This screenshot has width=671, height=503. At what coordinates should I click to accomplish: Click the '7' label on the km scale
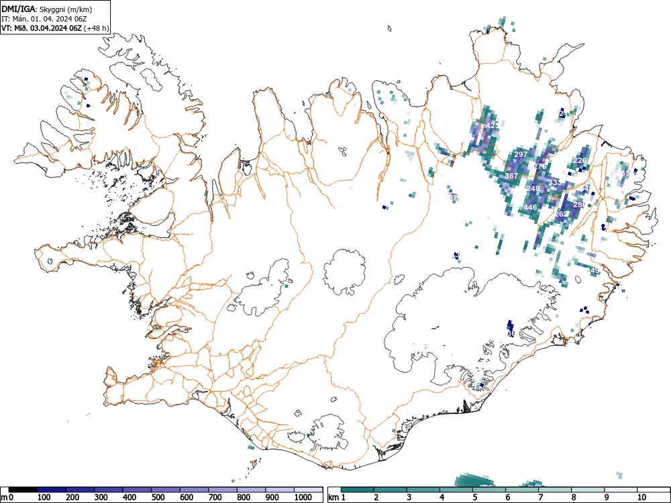click(x=541, y=498)
